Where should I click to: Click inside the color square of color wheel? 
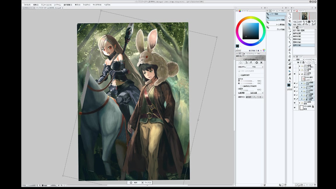click(251, 31)
